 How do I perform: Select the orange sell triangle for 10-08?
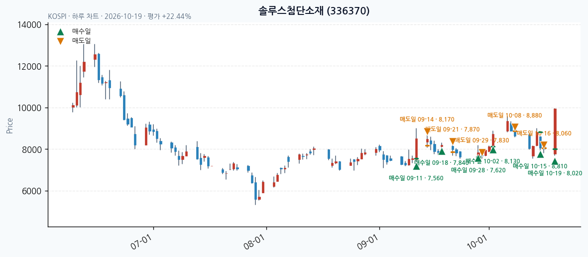click(515, 127)
